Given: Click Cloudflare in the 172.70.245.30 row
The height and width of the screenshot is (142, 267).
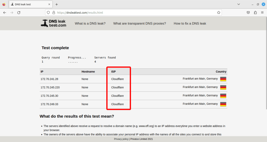Looking at the screenshot, I should tap(118, 96).
